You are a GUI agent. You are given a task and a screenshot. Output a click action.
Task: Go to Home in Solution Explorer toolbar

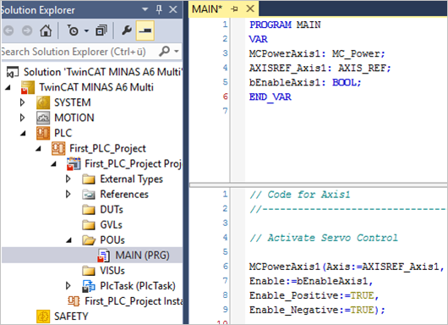[x=46, y=30]
